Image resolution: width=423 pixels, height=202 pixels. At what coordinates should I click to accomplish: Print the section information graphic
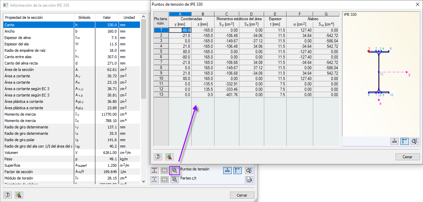[249, 179]
